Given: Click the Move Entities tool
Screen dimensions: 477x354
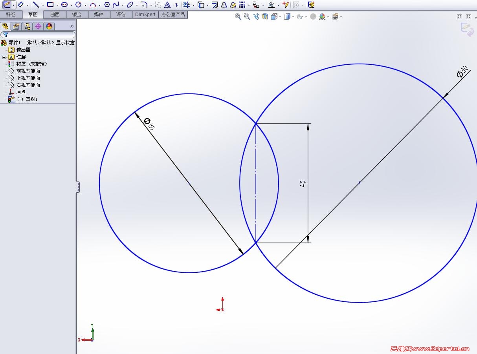Looking at the screenshot, I should coord(256,5).
